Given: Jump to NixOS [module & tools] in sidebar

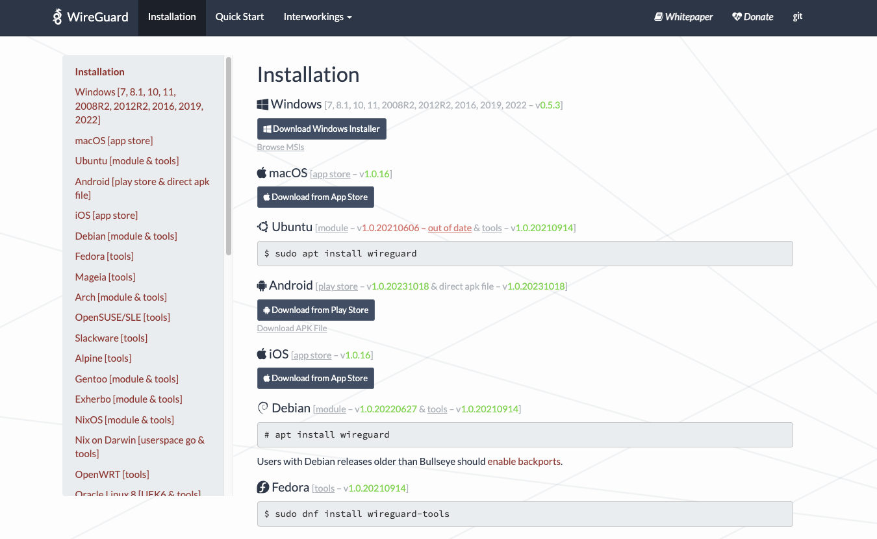Looking at the screenshot, I should 125,420.
